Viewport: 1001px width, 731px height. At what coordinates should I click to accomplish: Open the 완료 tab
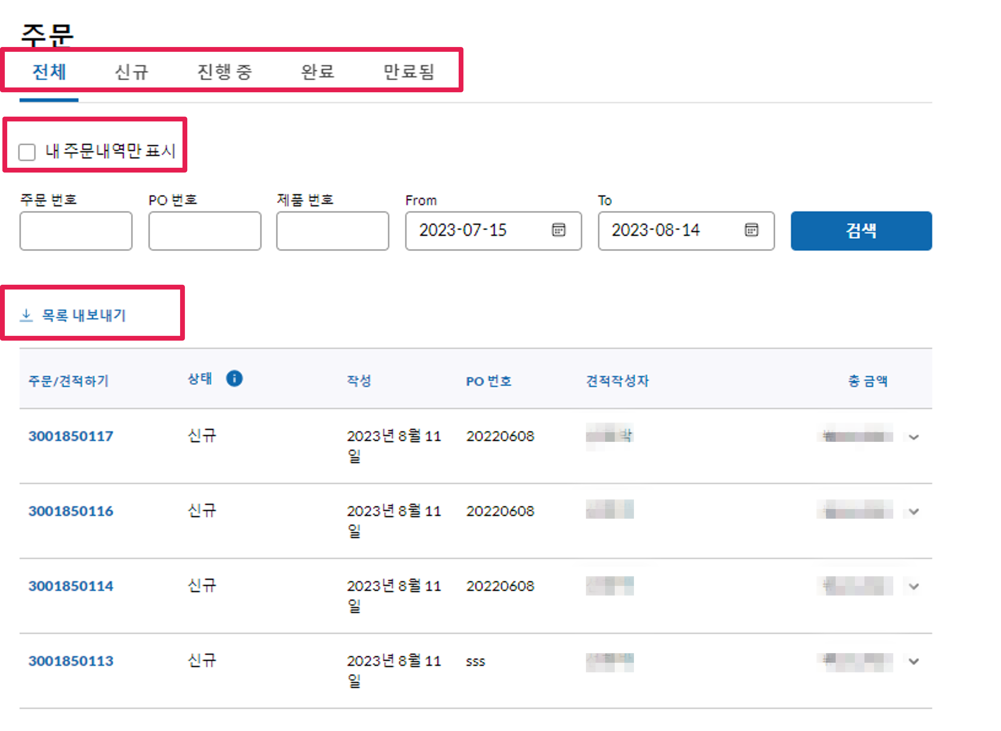pyautogui.click(x=317, y=72)
